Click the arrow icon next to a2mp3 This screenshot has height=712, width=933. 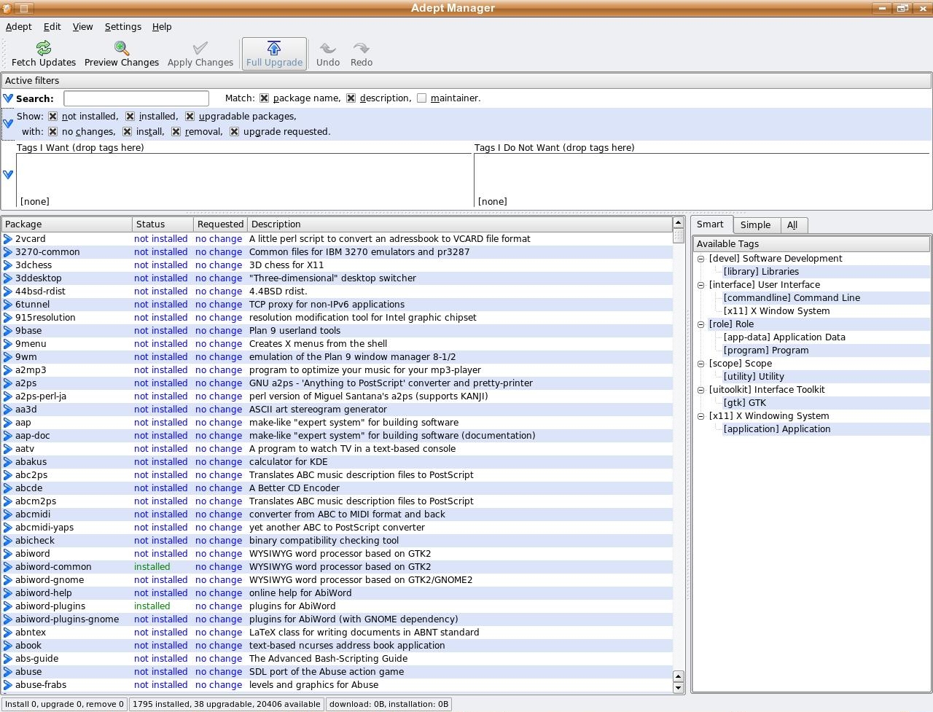pos(8,370)
